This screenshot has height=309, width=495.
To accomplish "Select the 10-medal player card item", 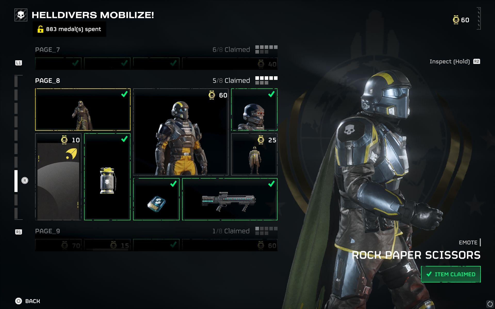I will tap(58, 177).
